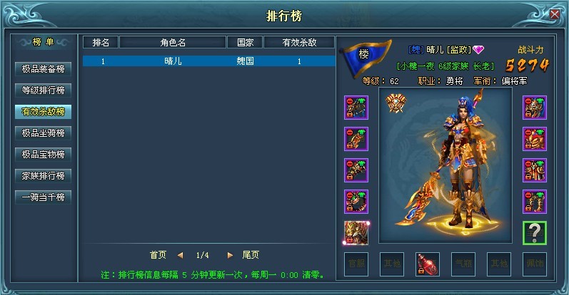Open the 一骑当千榜 ranking
Viewport: 569px width, 295px height.
pyautogui.click(x=43, y=197)
